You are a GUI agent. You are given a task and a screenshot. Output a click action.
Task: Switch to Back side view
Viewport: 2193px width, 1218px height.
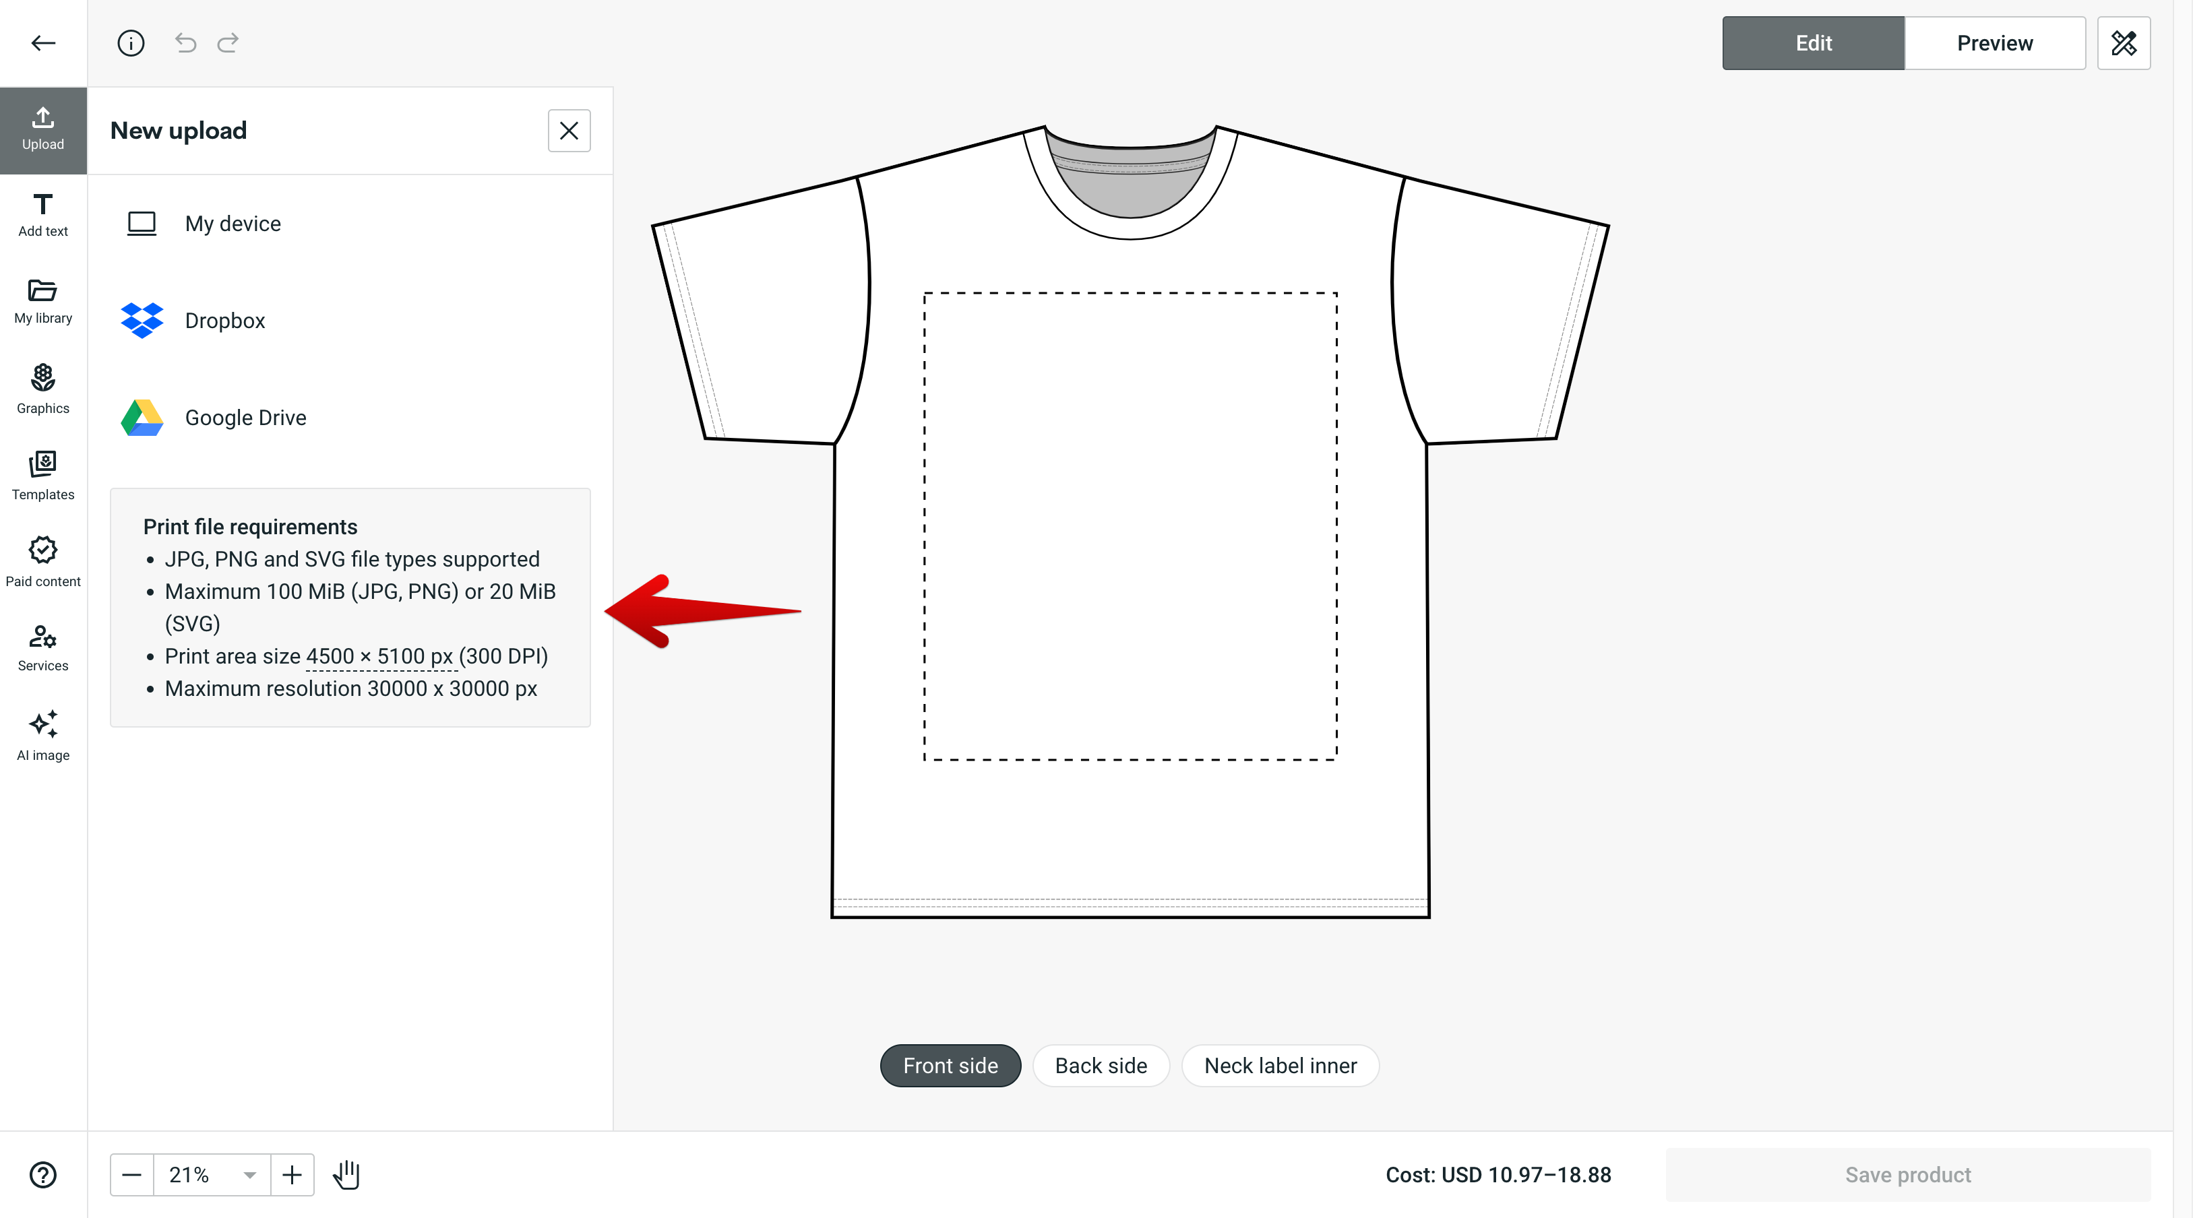1101,1065
